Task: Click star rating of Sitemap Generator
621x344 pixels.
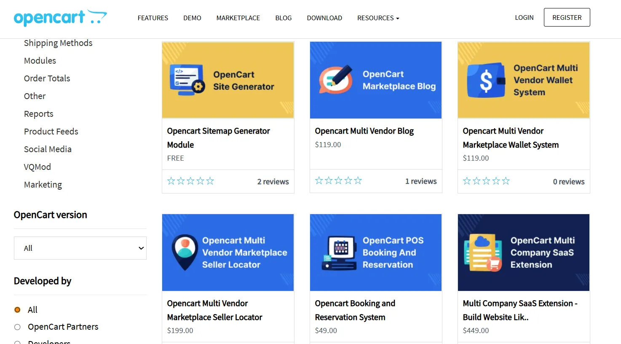Action: click(190, 181)
